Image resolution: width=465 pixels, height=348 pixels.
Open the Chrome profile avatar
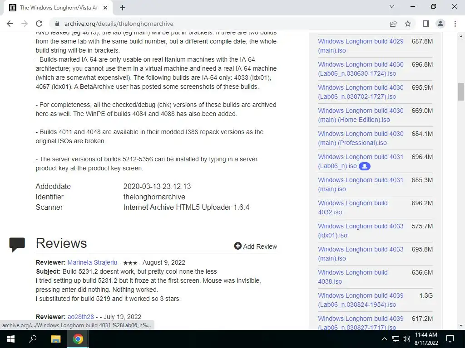(x=440, y=24)
